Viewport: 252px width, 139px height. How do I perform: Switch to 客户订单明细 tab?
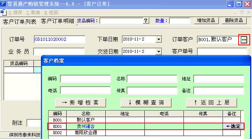coord(57,21)
